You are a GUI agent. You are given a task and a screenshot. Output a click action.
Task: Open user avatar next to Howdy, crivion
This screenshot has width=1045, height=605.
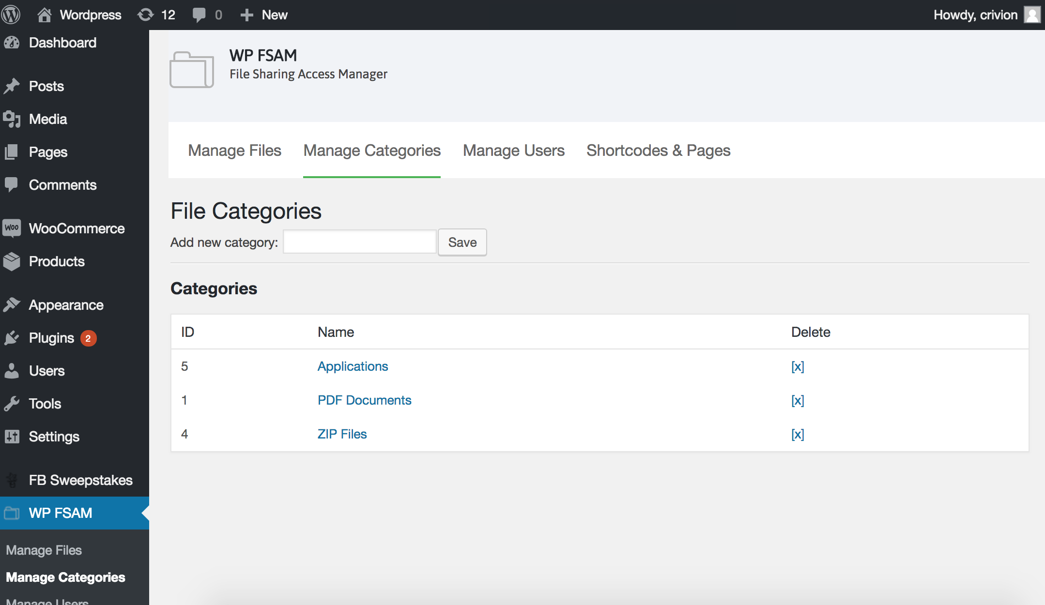[x=1032, y=15]
